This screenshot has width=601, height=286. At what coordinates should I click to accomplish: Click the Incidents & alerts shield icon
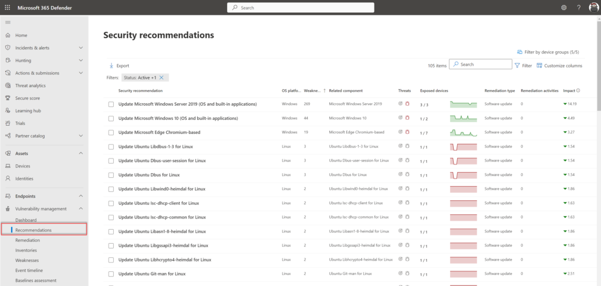8,48
